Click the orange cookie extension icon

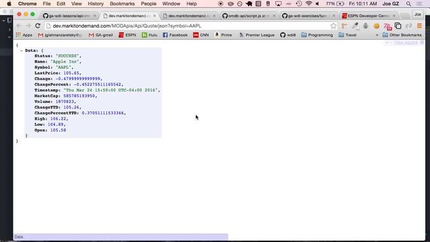point(376,26)
